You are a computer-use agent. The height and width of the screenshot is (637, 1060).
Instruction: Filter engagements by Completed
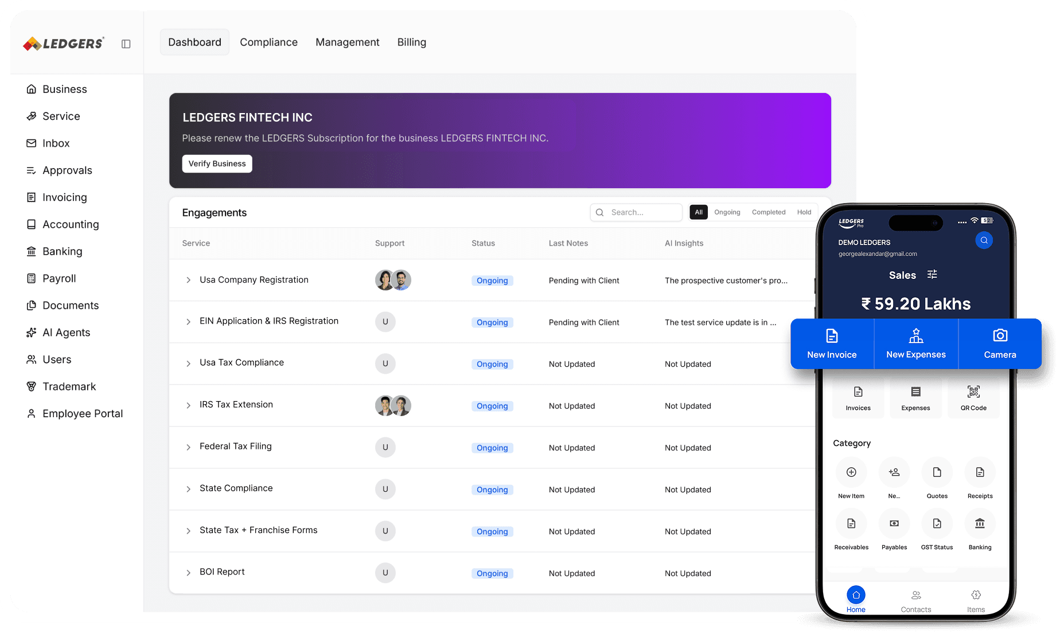tap(769, 212)
